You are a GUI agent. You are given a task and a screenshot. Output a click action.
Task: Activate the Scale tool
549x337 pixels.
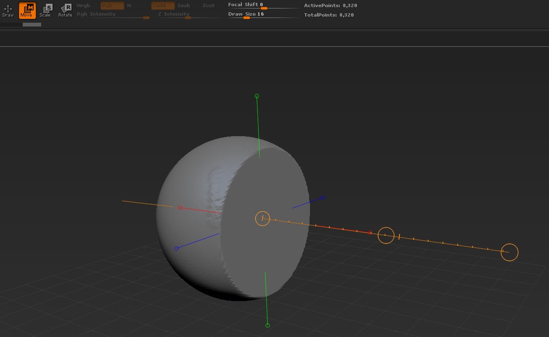click(45, 10)
